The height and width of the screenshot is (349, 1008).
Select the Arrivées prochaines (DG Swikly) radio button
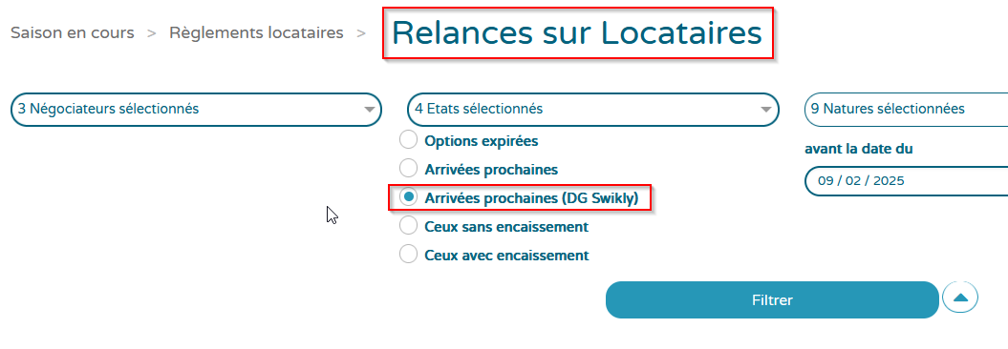point(408,197)
